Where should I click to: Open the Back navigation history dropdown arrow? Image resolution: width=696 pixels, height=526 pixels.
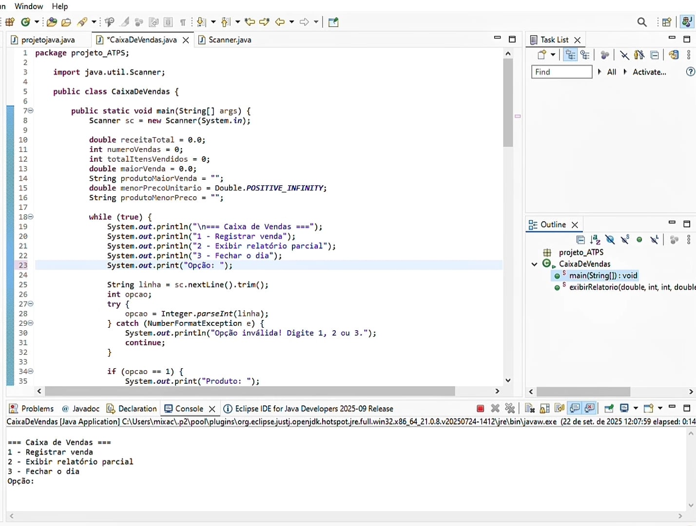[x=291, y=22]
